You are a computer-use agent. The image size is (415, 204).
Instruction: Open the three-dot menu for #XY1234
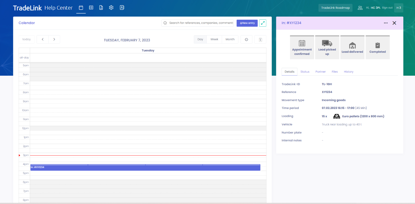[386, 23]
